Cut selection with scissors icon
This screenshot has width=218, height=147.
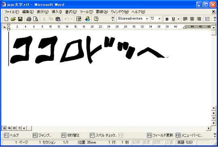point(44,19)
